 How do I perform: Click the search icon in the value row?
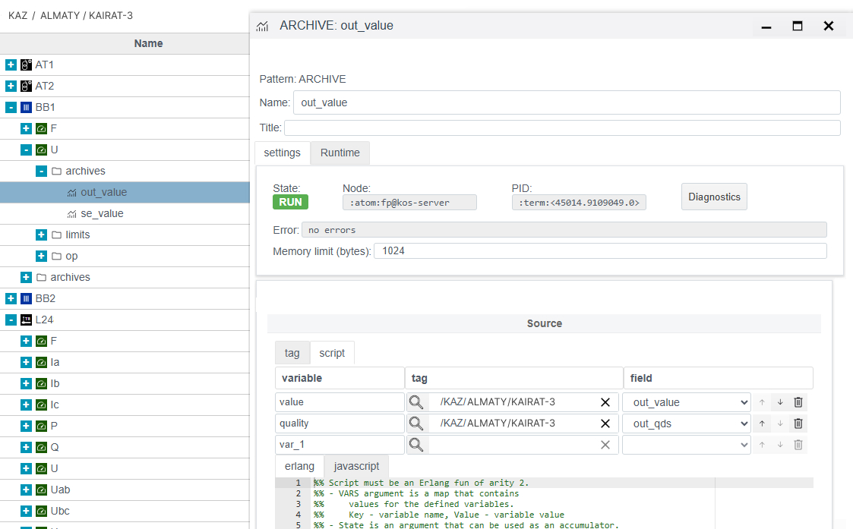[x=416, y=402]
